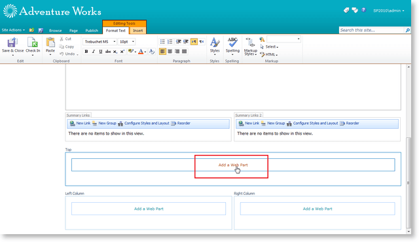Undo the last edit
This screenshot has width=419, height=242.
pos(67,54)
